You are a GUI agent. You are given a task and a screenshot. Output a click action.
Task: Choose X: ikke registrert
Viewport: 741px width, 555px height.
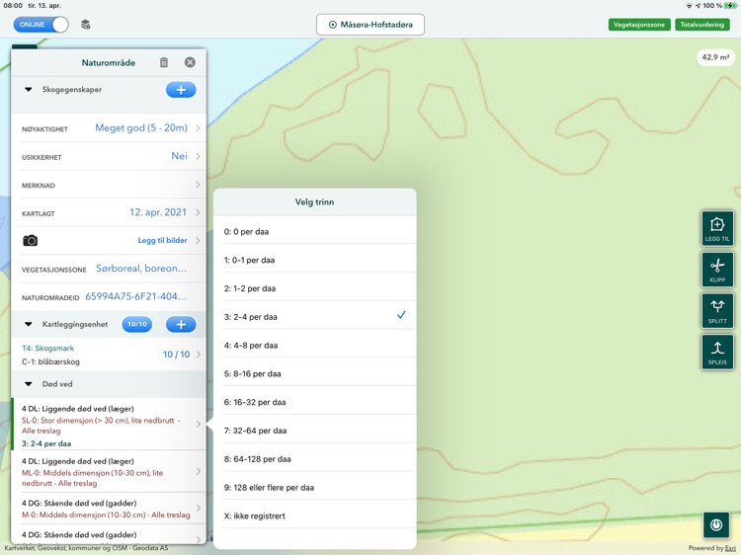pyautogui.click(x=315, y=515)
